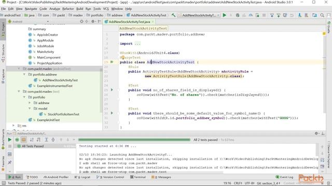Toggle Show Ignored tests orange icon in Run panel

pyautogui.click(x=24, y=139)
